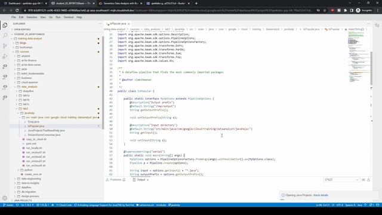Expand the blogs folder
The height and width of the screenshot is (215, 382).
[23, 43]
